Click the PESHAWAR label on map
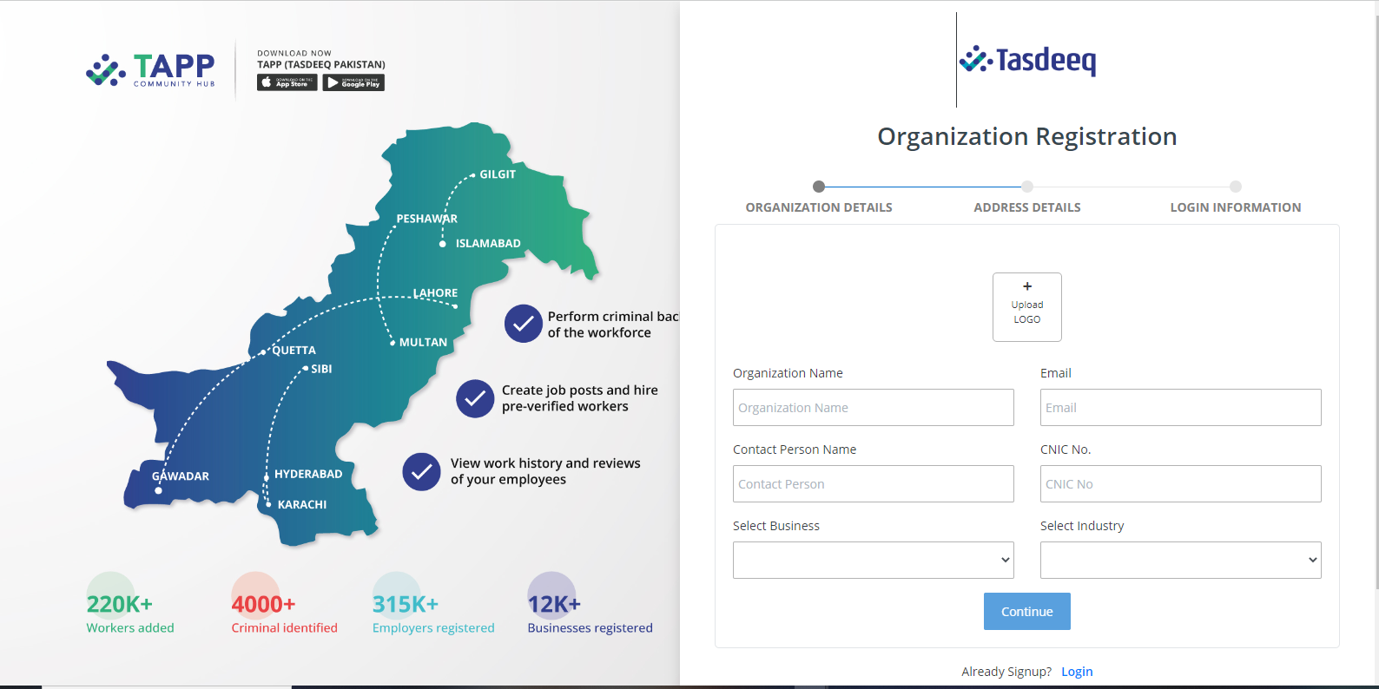Image resolution: width=1379 pixels, height=689 pixels. [427, 219]
